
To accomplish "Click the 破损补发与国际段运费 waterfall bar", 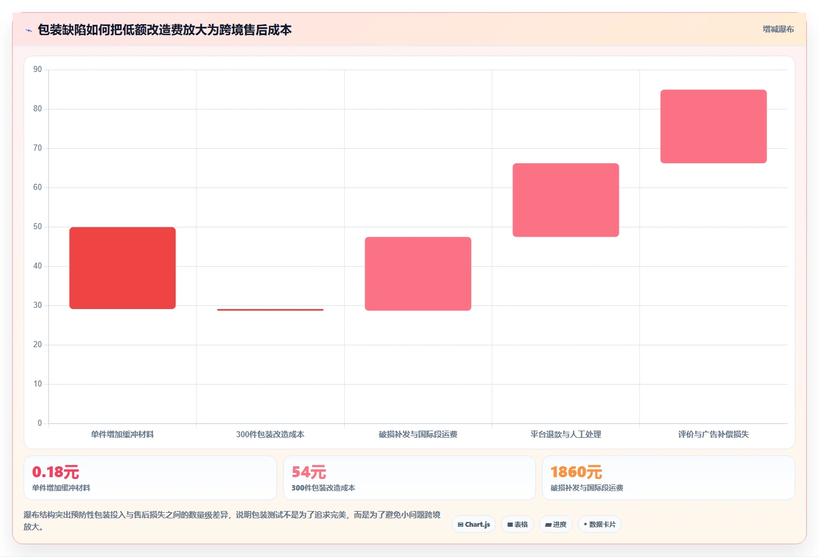I will 418,274.
